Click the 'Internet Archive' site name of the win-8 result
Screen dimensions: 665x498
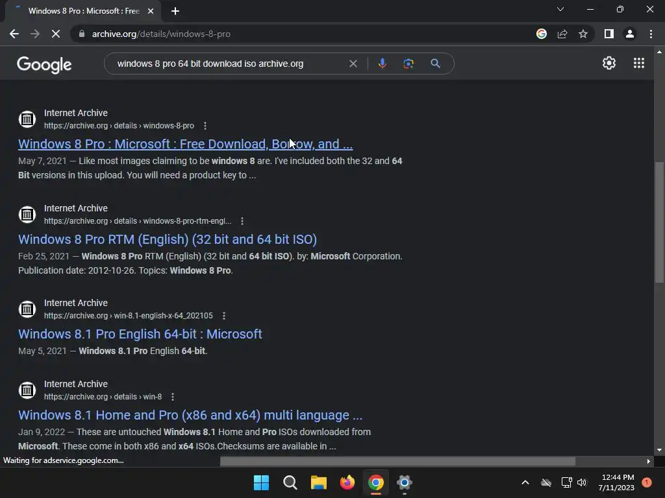[x=76, y=384]
